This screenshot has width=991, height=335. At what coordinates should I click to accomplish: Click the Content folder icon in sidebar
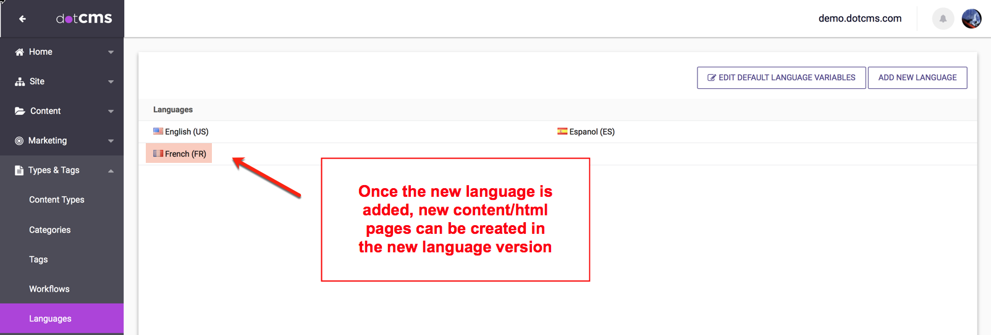pyautogui.click(x=20, y=111)
